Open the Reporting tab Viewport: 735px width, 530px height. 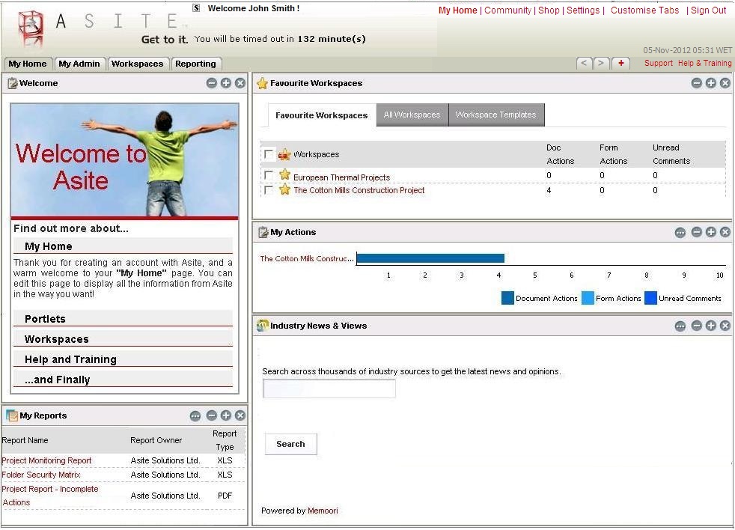[195, 64]
